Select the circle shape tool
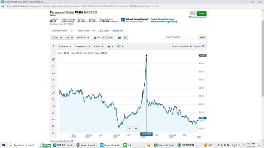The width and height of the screenshot is (264, 148). [53, 99]
